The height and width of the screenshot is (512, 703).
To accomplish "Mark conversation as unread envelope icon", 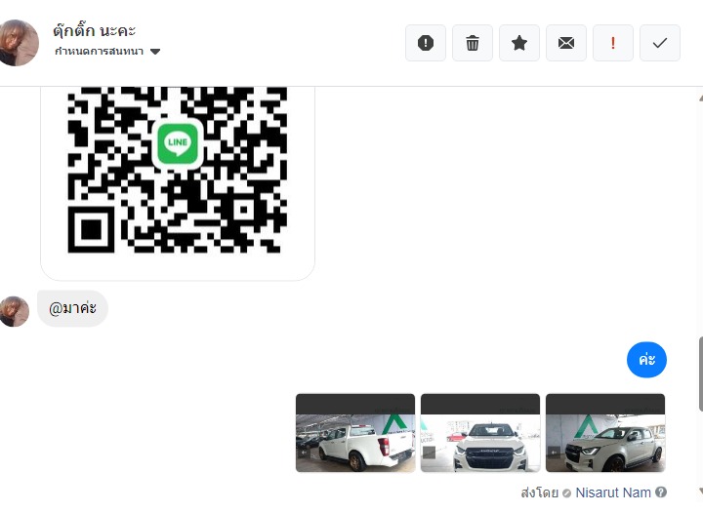I will point(565,43).
